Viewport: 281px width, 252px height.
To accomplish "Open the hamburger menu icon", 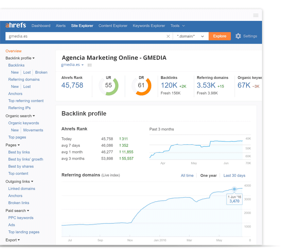I will tap(256, 15).
